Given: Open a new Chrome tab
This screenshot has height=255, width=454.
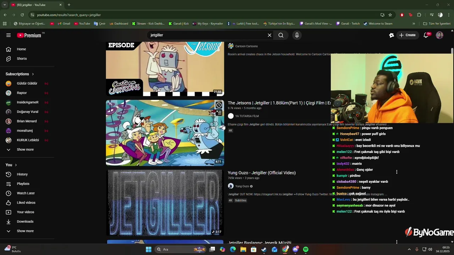Looking at the screenshot, I should coord(69,5).
